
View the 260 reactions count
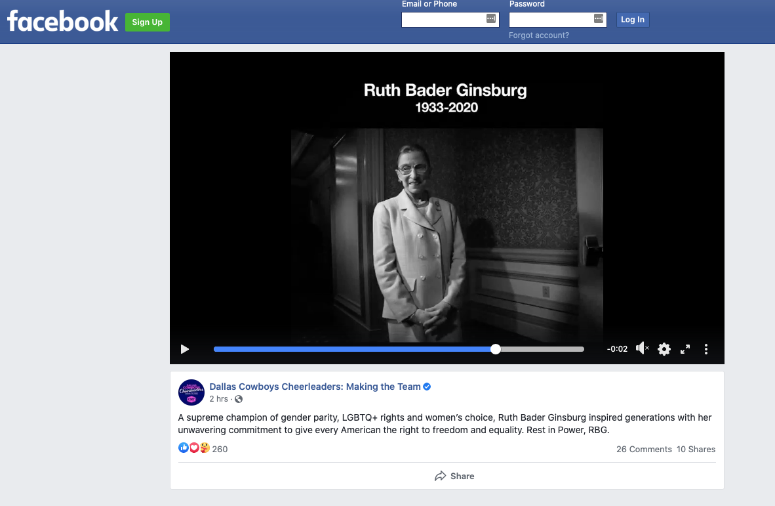point(220,449)
